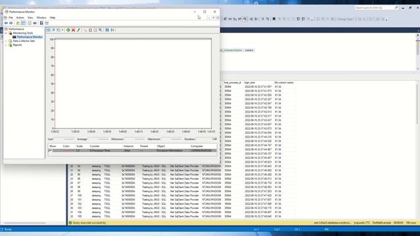The width and height of the screenshot is (420, 236).
Task: Select Performance Monitor in the tree
Action: [x=30, y=37]
